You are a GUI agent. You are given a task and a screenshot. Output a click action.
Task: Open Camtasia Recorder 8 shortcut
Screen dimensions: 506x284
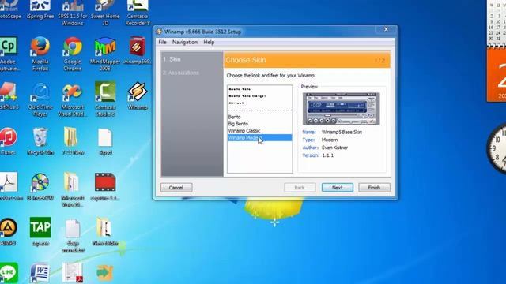pos(138,13)
